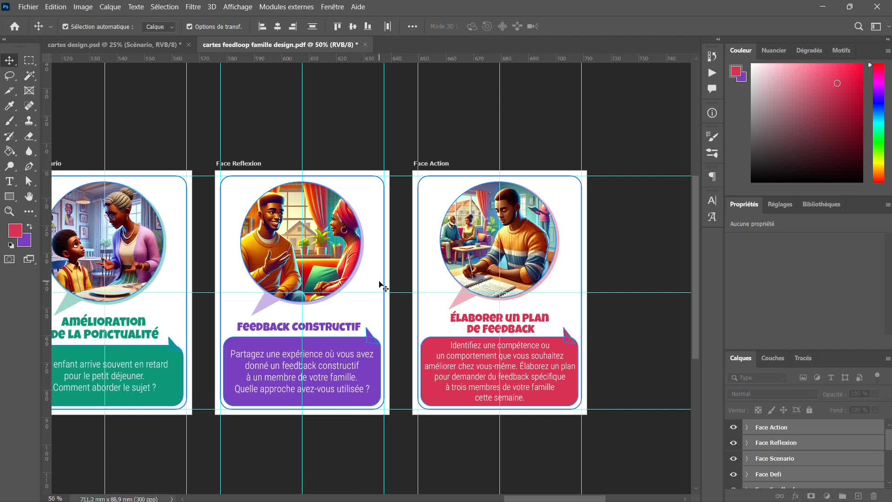Open the Réglages tab
The width and height of the screenshot is (892, 502).
(780, 204)
